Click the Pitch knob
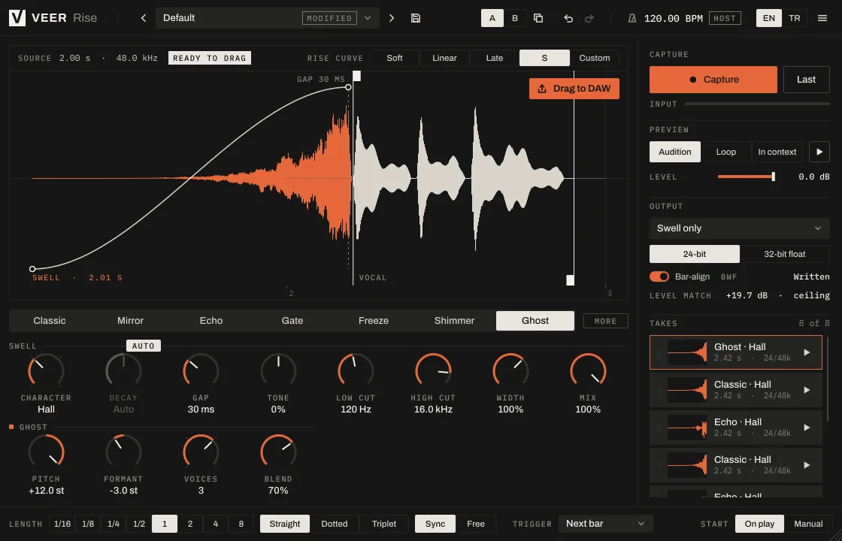The image size is (842, 541). (x=46, y=452)
